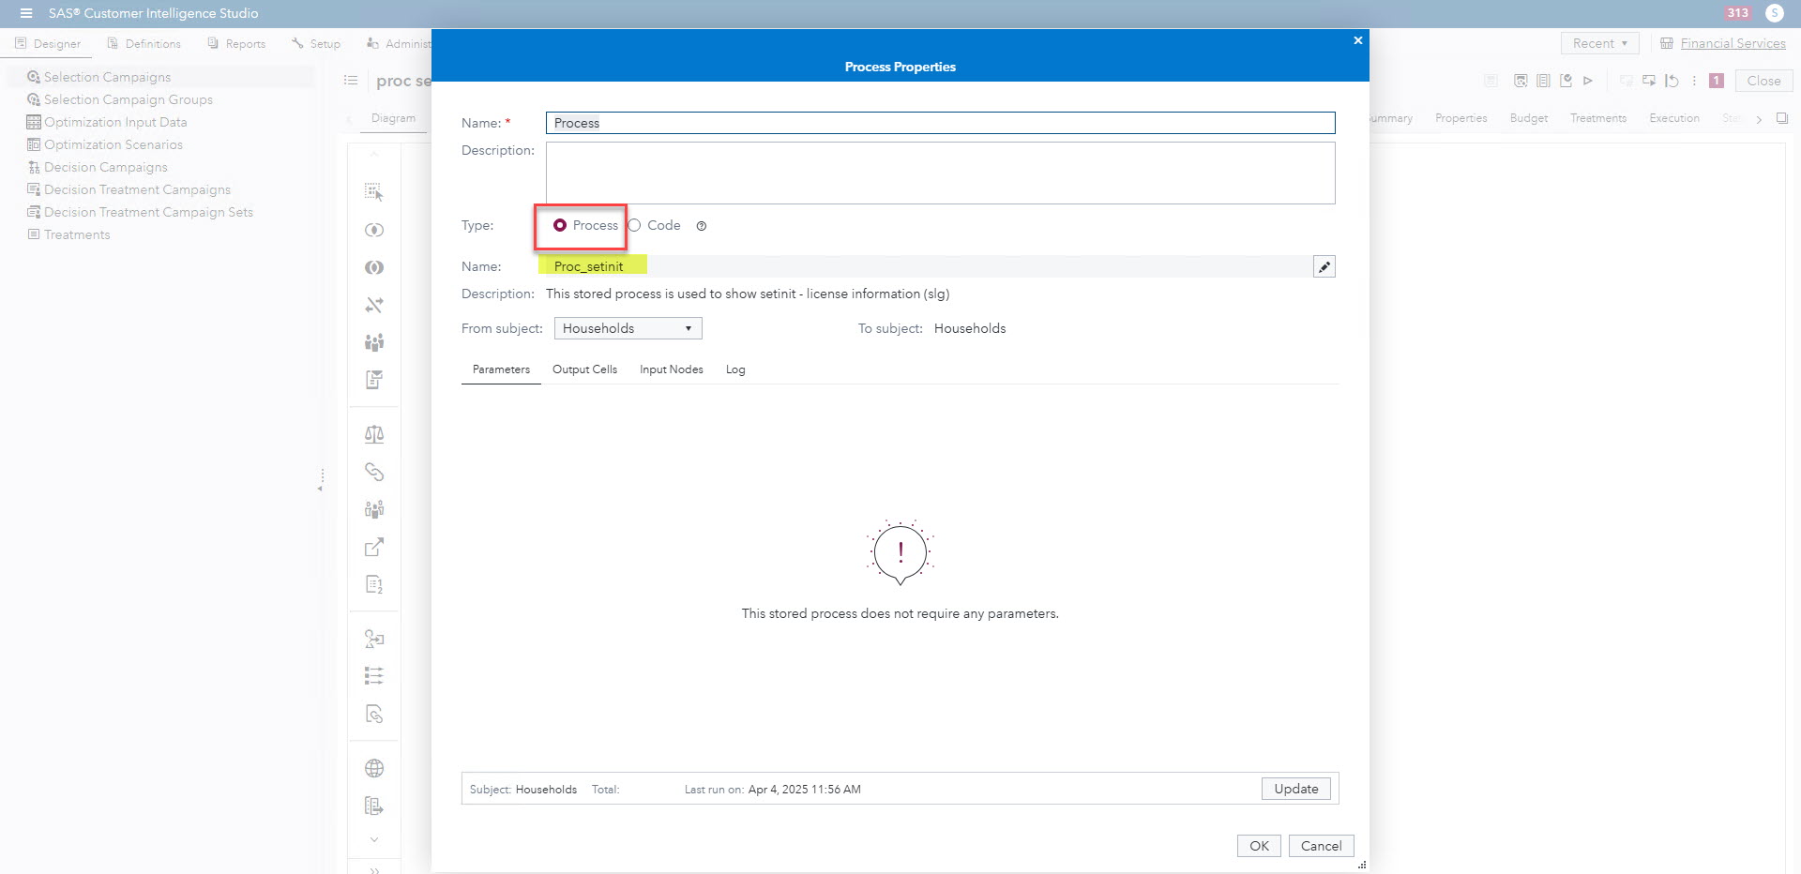The height and width of the screenshot is (874, 1801).
Task: Choose the export node icon in palette
Action: point(374,547)
